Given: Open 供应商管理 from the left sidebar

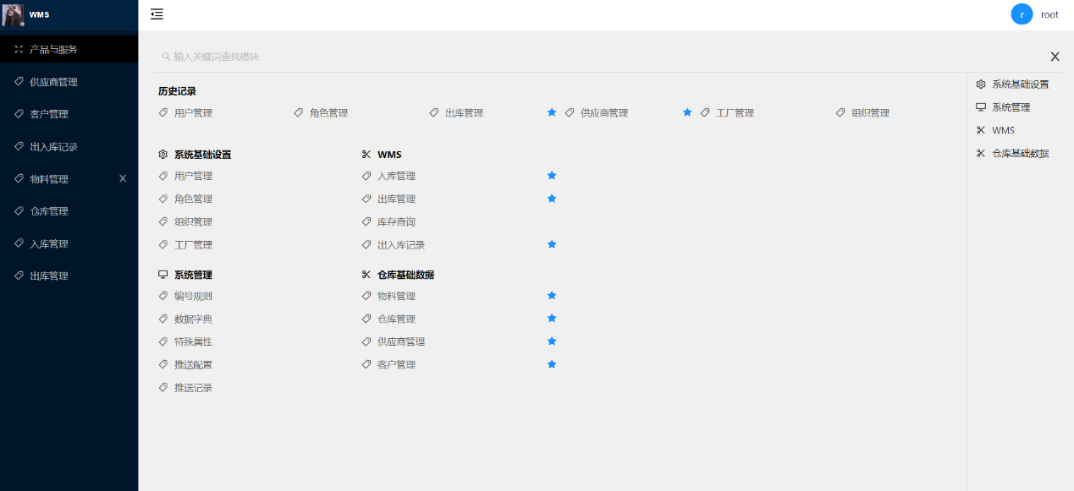Looking at the screenshot, I should tap(53, 82).
